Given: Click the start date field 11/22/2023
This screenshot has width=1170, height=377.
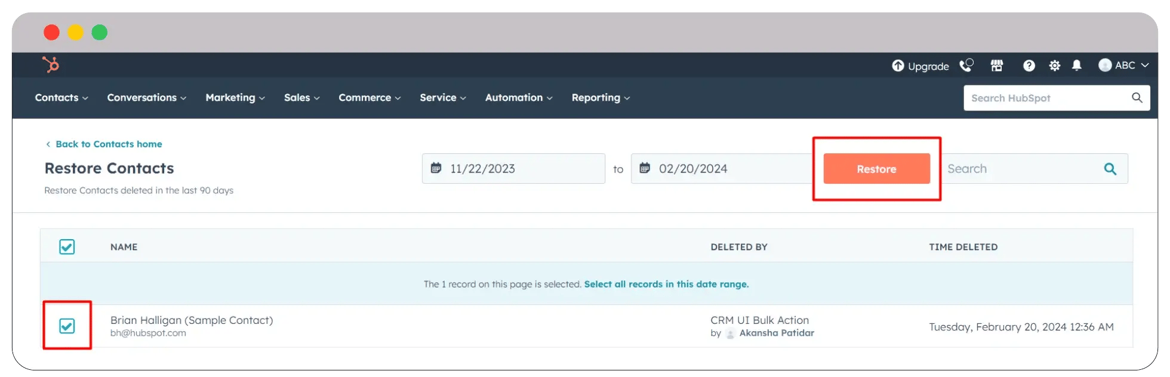Looking at the screenshot, I should click(513, 169).
